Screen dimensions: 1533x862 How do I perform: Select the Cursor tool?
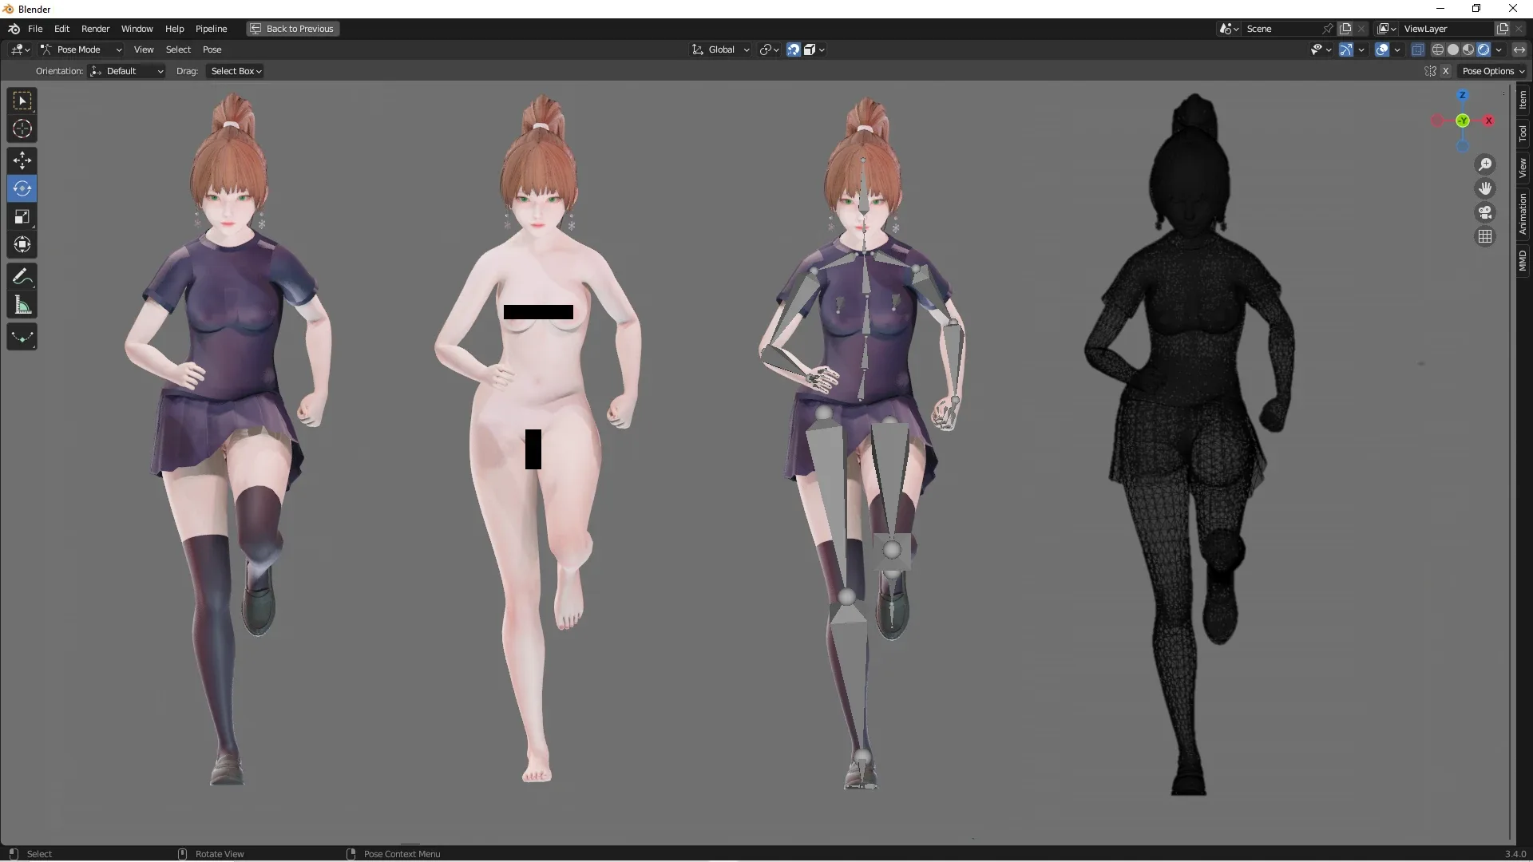pyautogui.click(x=22, y=128)
